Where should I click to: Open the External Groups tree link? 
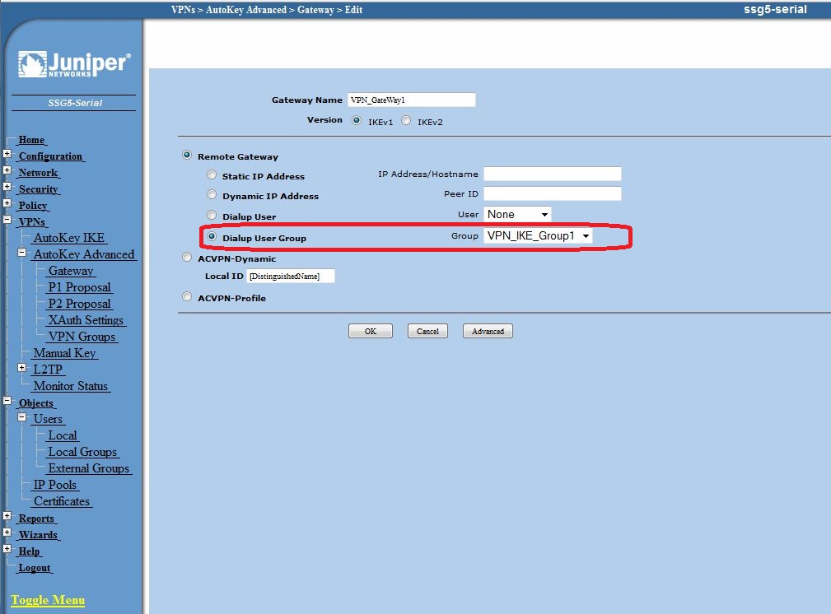coord(88,468)
